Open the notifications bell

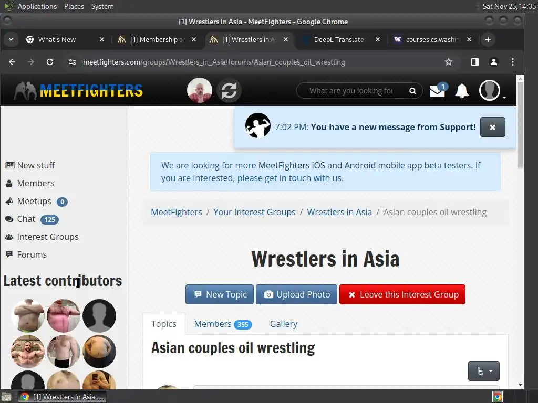click(462, 90)
